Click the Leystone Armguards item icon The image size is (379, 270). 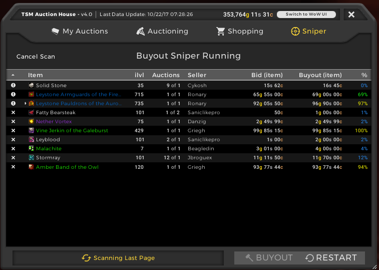coord(31,94)
